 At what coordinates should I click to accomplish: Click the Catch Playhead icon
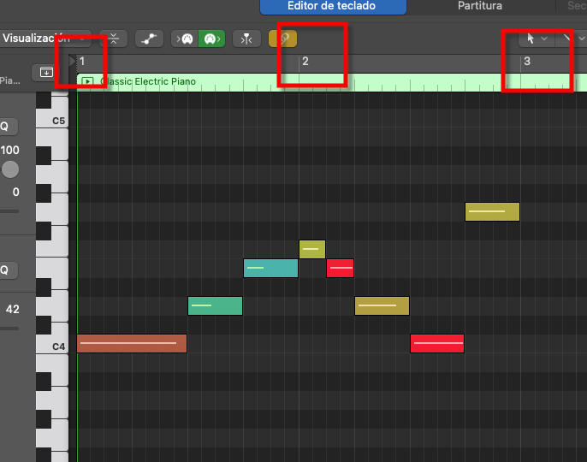point(246,38)
